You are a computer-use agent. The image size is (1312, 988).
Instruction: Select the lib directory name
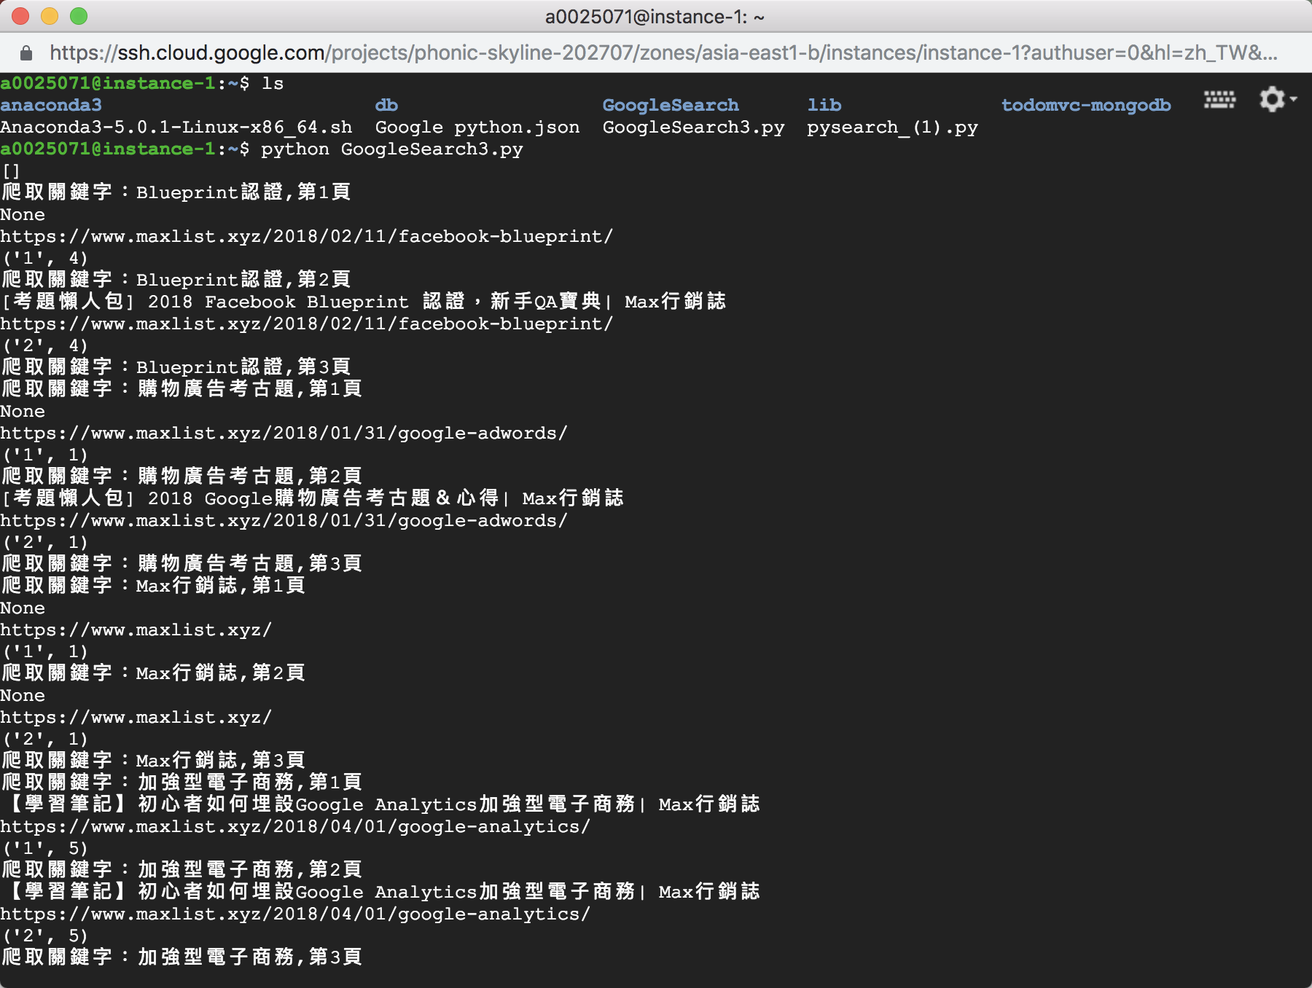tap(824, 106)
